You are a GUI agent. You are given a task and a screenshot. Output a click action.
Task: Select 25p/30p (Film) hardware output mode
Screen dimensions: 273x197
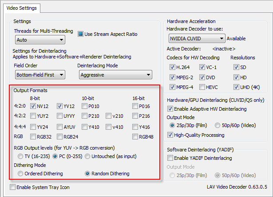coord(172,125)
